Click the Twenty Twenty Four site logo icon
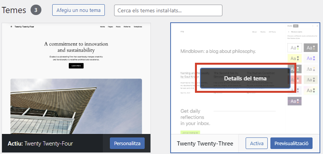 (x=11, y=27)
